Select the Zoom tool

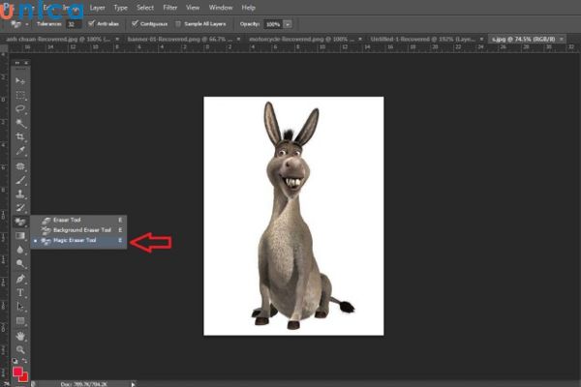click(x=20, y=349)
